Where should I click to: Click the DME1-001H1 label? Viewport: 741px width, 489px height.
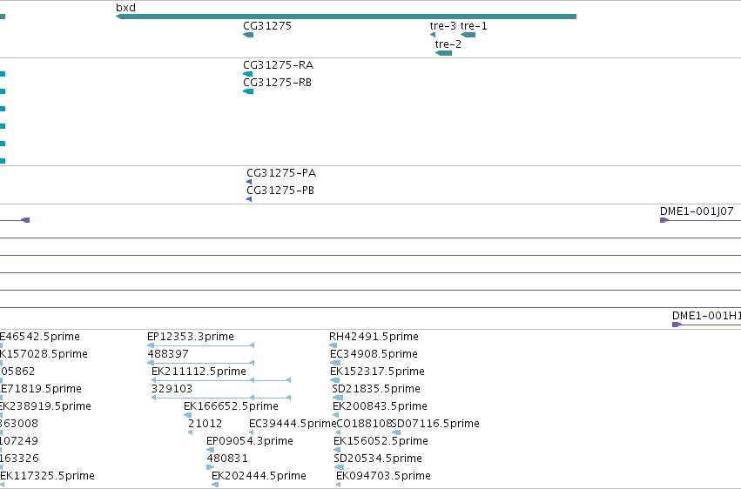coord(706,316)
